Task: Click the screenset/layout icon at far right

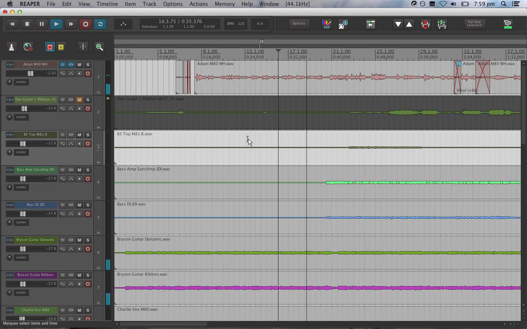Action: pyautogui.click(x=508, y=24)
